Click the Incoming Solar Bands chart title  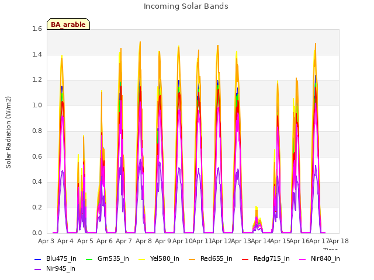coord(186,6)
